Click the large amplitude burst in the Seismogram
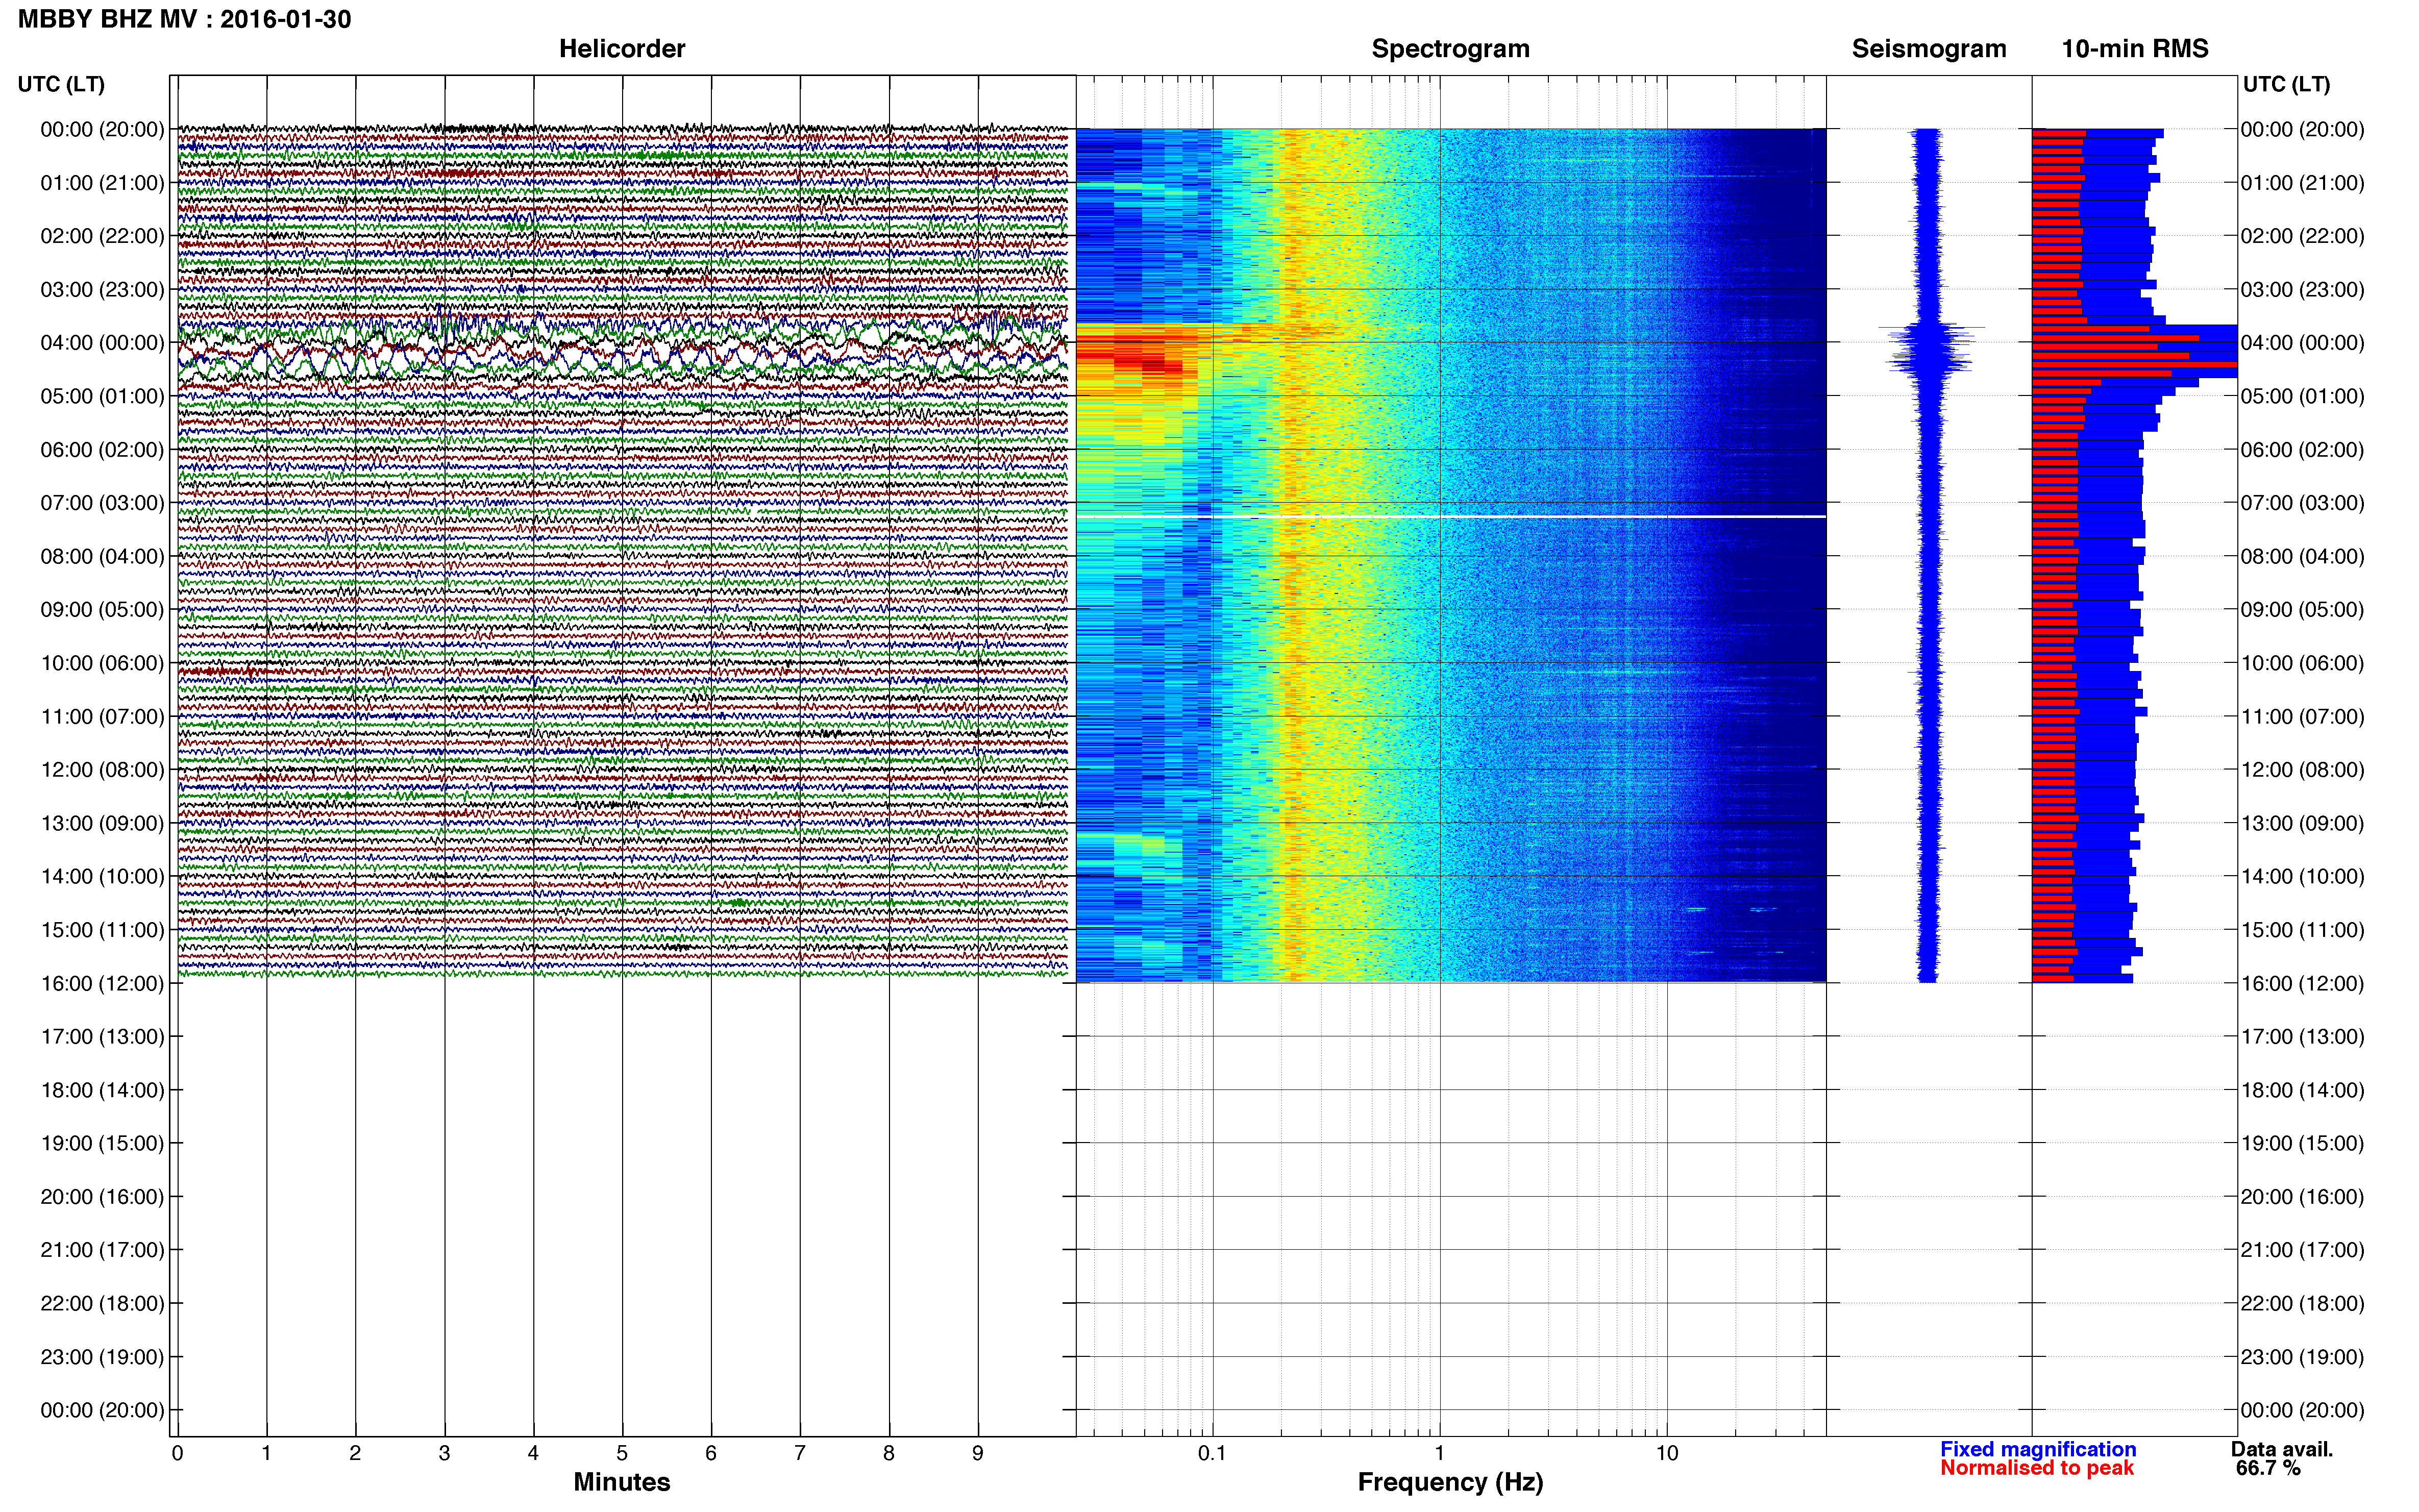Screen dimensions: 2419x1512 [x=1930, y=348]
